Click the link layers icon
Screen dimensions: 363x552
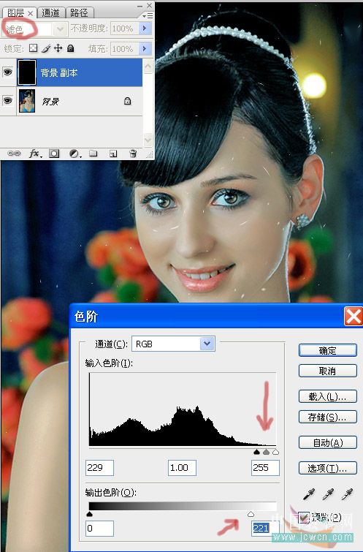point(14,154)
